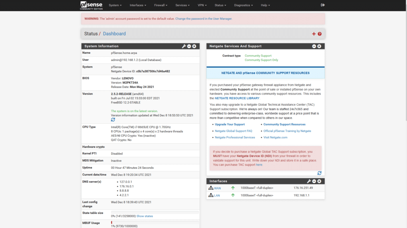Click DNS server entry 176.16.0.1
The width and height of the screenshot is (407, 228).
pyautogui.click(x=126, y=186)
